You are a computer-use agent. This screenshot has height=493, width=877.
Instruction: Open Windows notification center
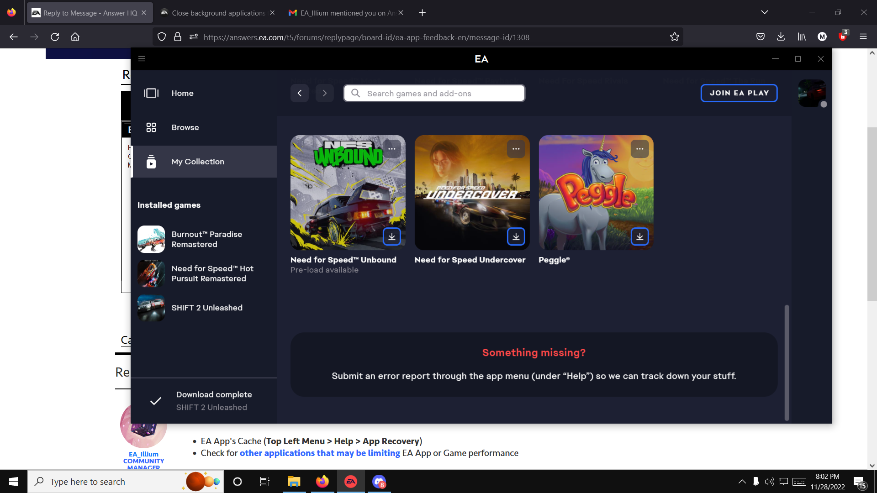click(x=860, y=482)
